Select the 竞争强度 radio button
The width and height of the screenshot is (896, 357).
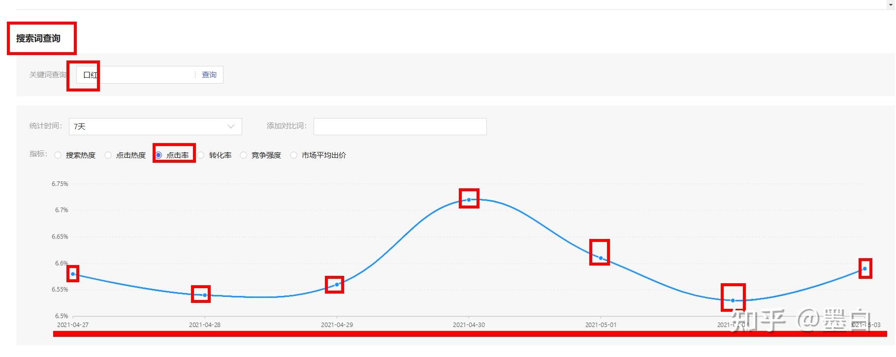(x=243, y=155)
